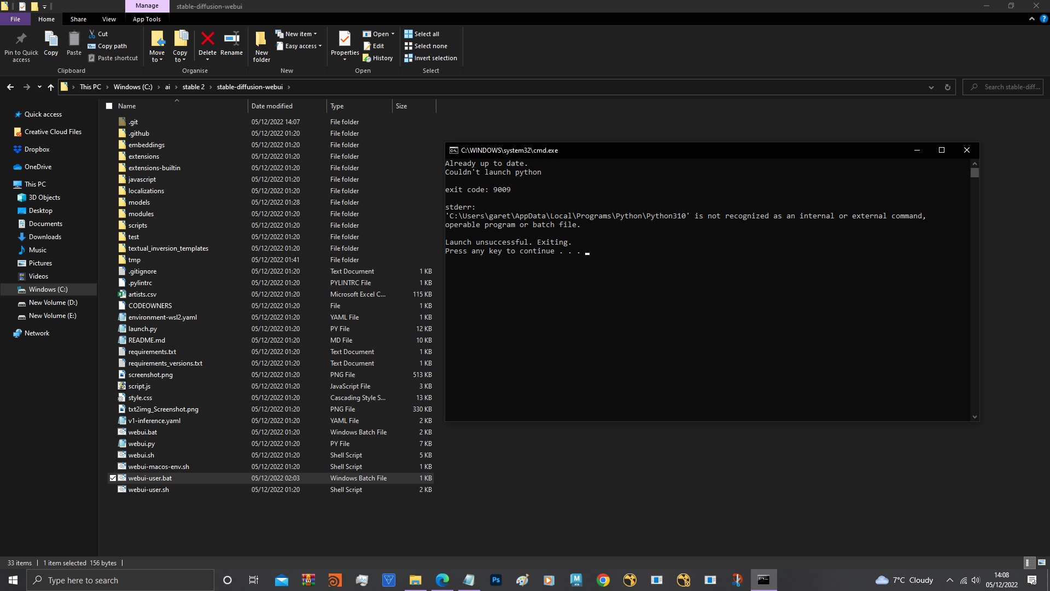
Task: Switch to large icons view in status bar
Action: click(x=1042, y=563)
